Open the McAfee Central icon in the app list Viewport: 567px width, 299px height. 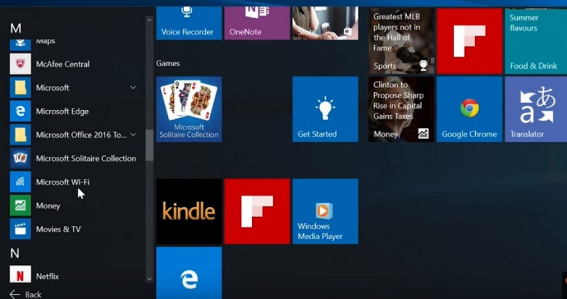tap(20, 64)
